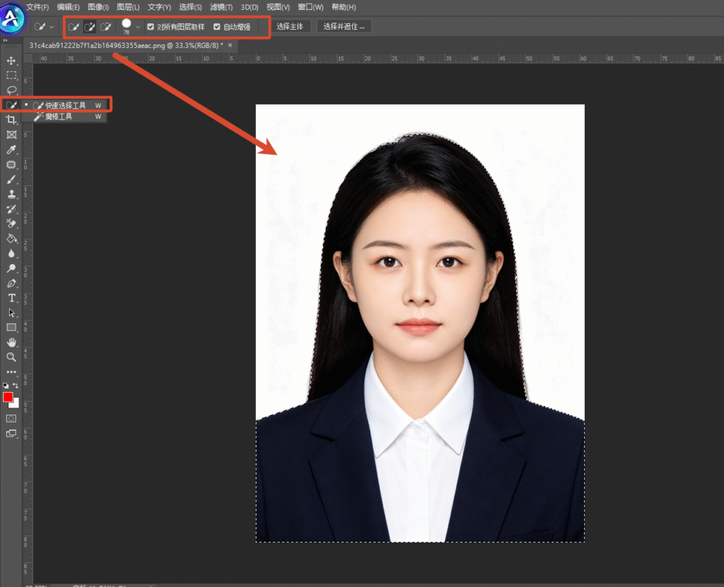Screen dimensions: 724x587
Task: Open the brush size picker arrow
Action: pyautogui.click(x=138, y=27)
